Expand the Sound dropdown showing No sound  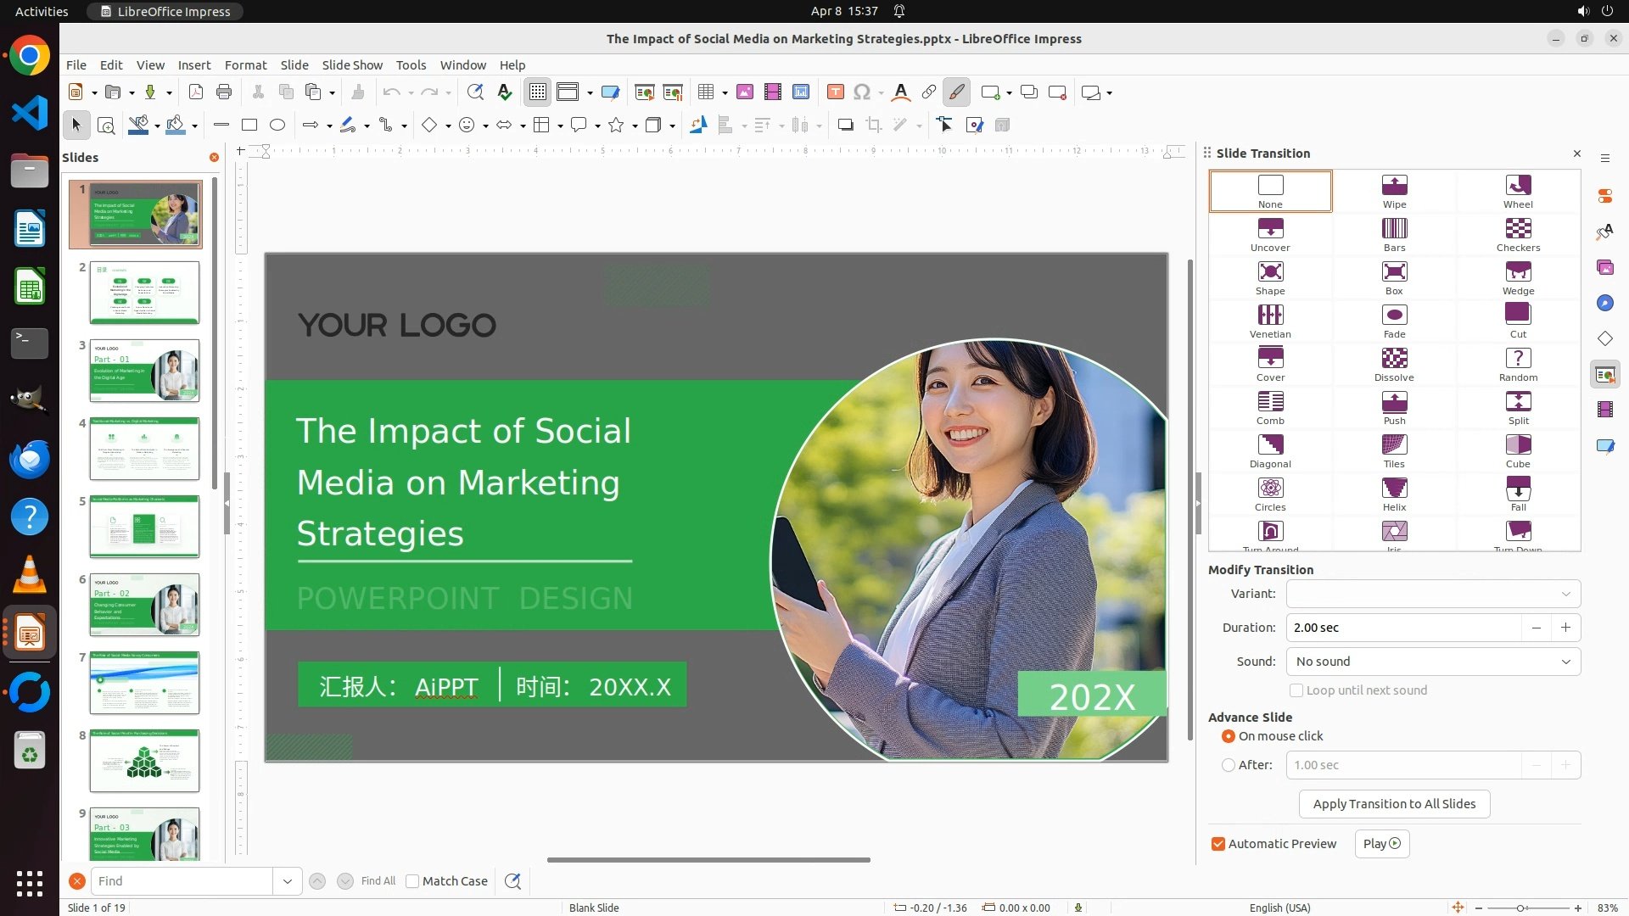(x=1433, y=662)
